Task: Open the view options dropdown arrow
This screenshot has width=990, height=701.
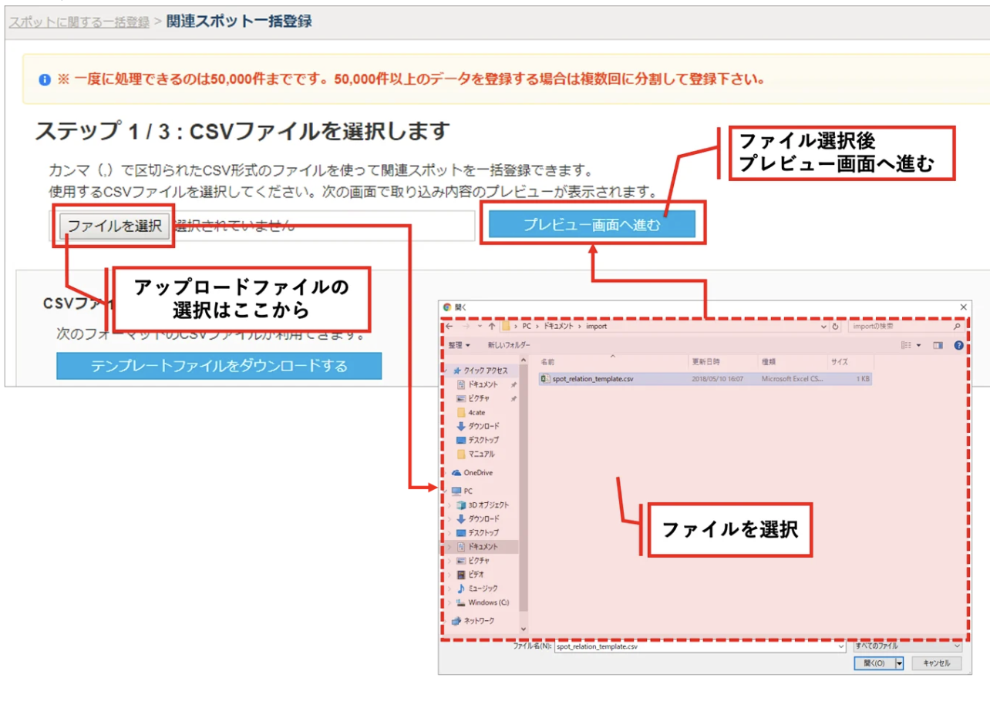Action: (x=918, y=345)
